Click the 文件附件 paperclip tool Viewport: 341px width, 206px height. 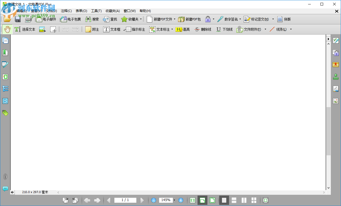(x=249, y=29)
